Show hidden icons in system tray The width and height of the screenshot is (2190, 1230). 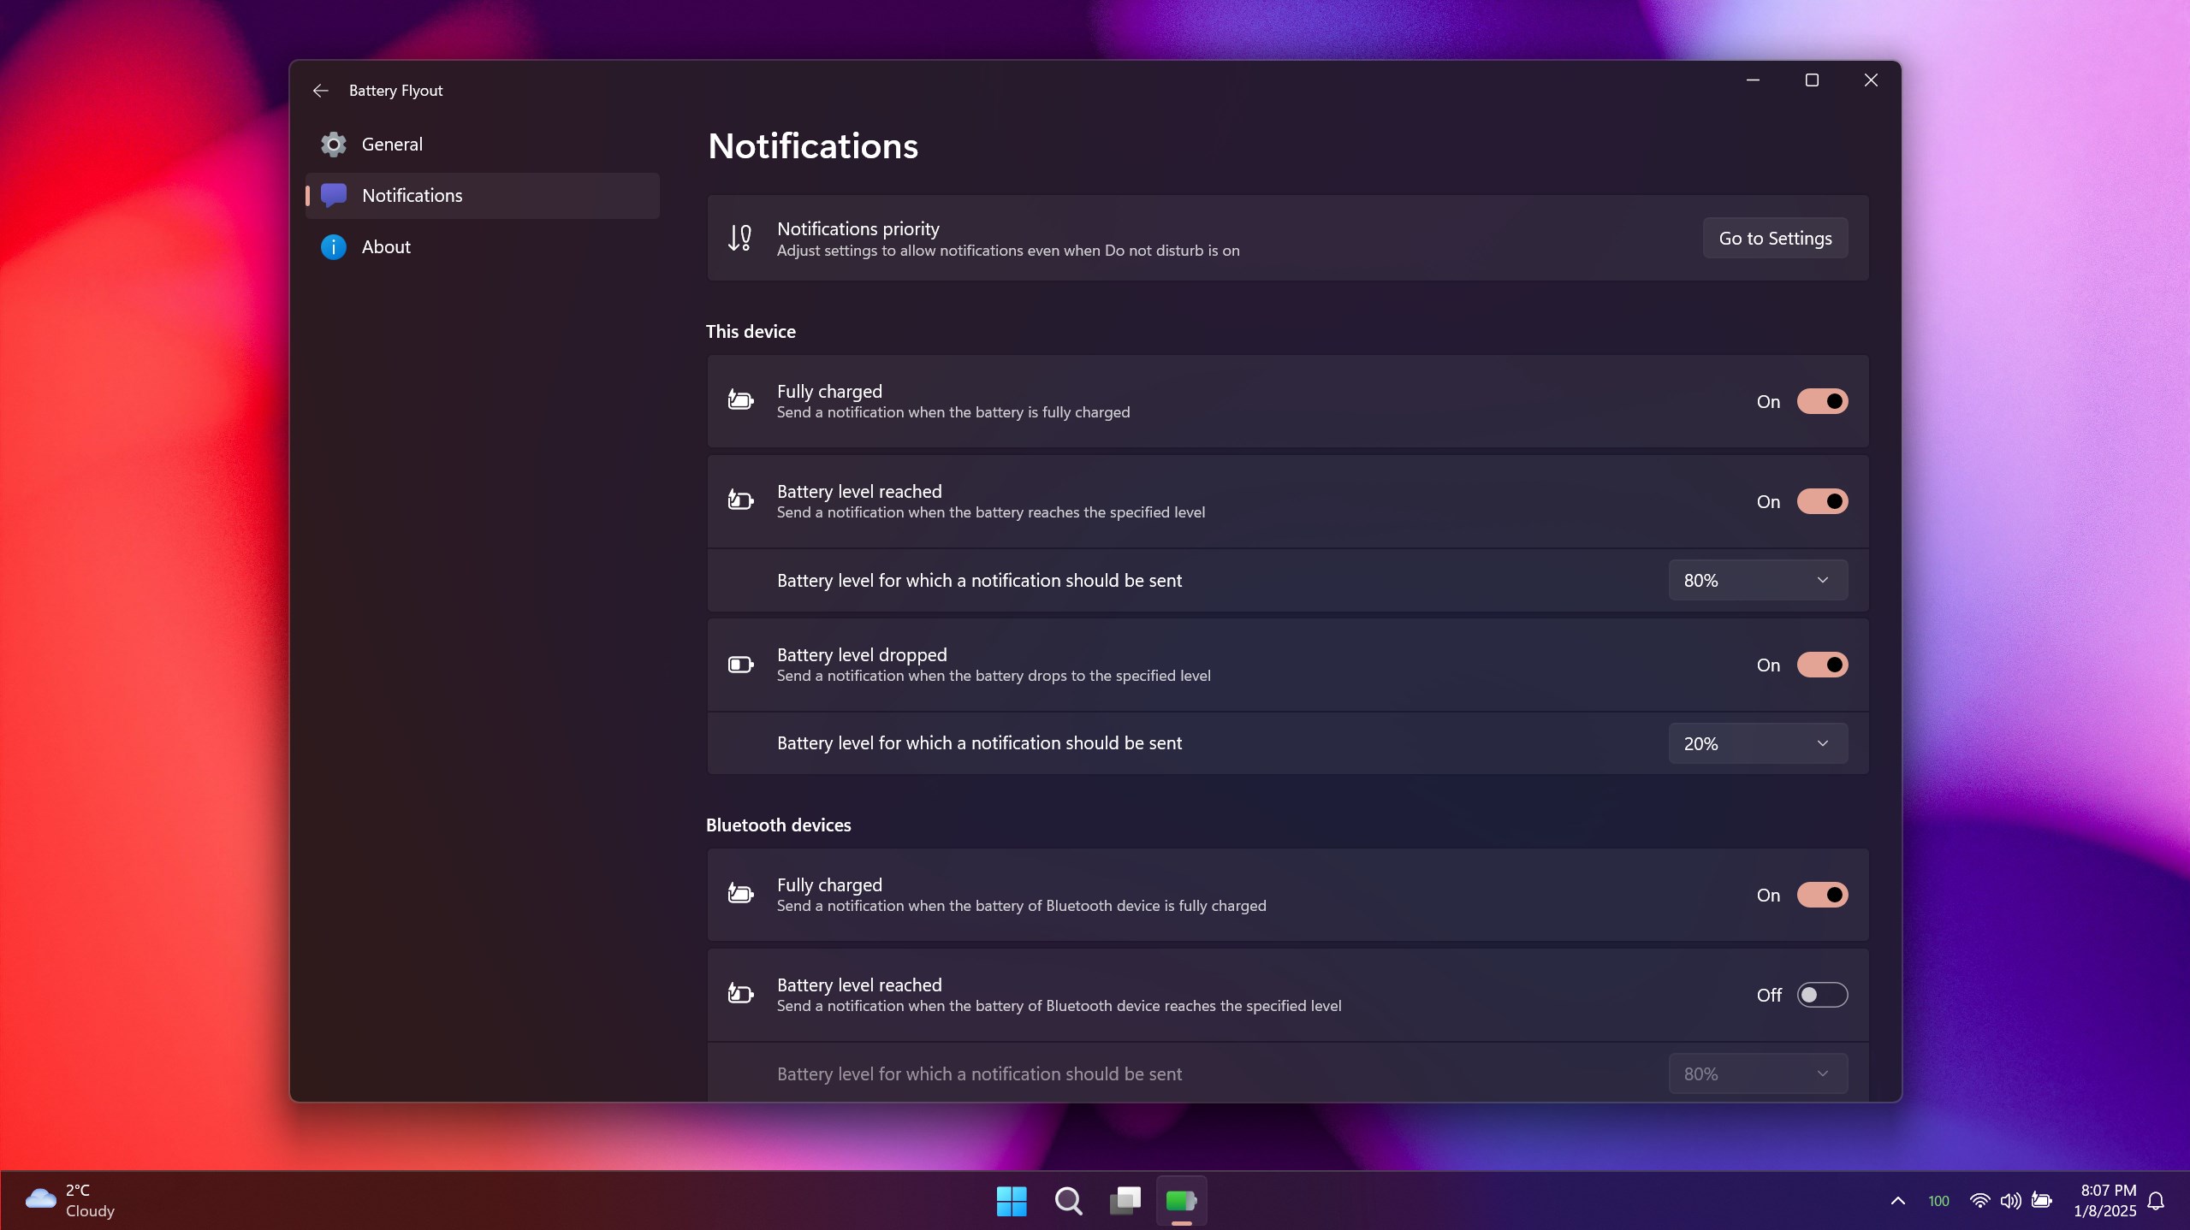click(1897, 1201)
